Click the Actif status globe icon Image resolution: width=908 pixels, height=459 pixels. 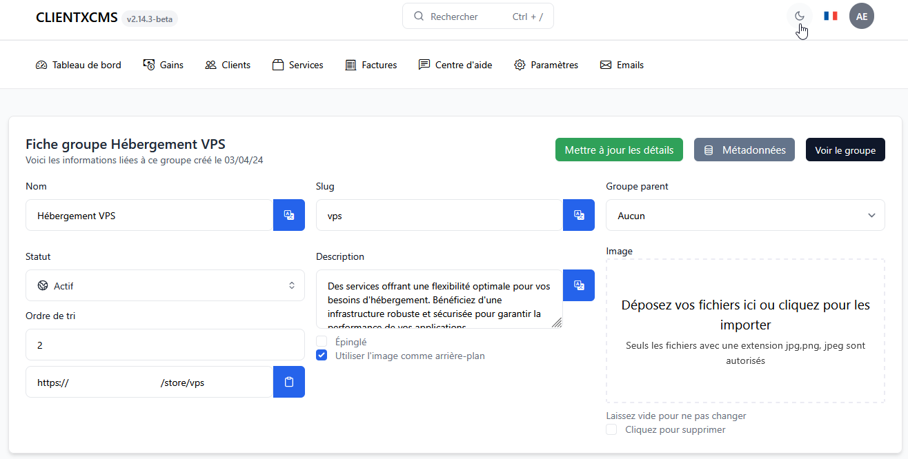[43, 285]
